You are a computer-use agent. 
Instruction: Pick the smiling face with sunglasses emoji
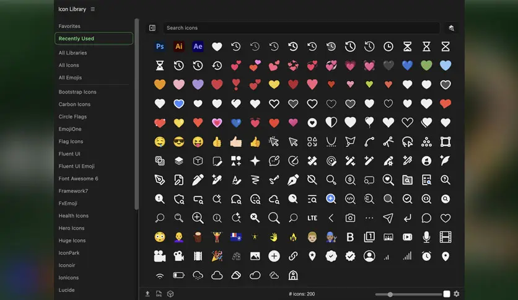tap(178, 142)
